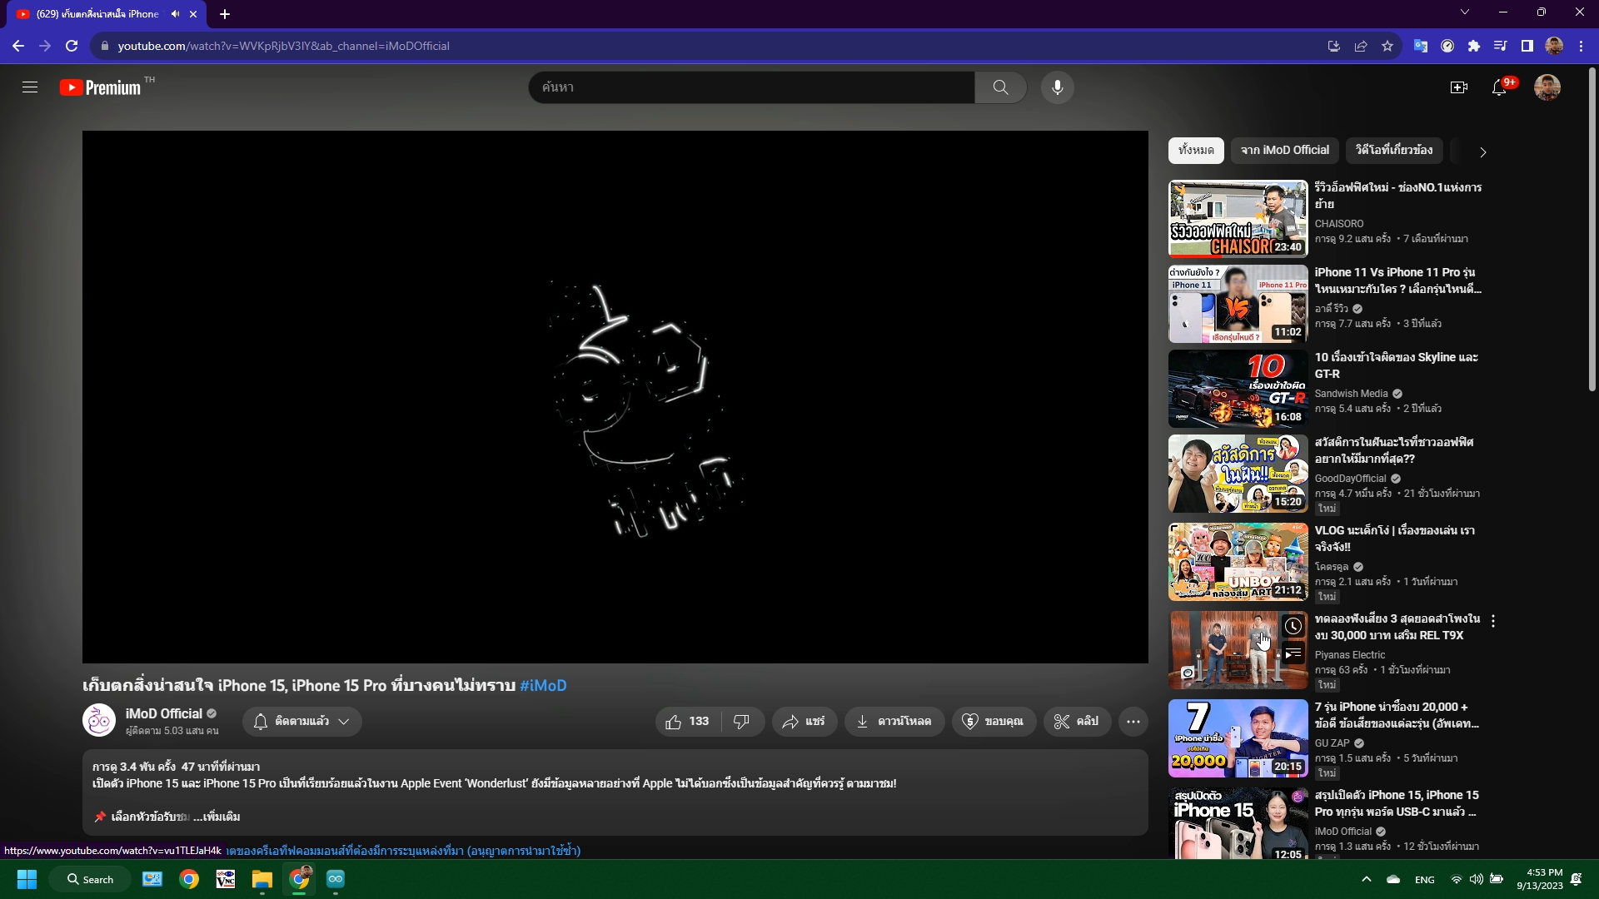Open a new browser tab
Screen dimensions: 1599x899
click(x=225, y=14)
